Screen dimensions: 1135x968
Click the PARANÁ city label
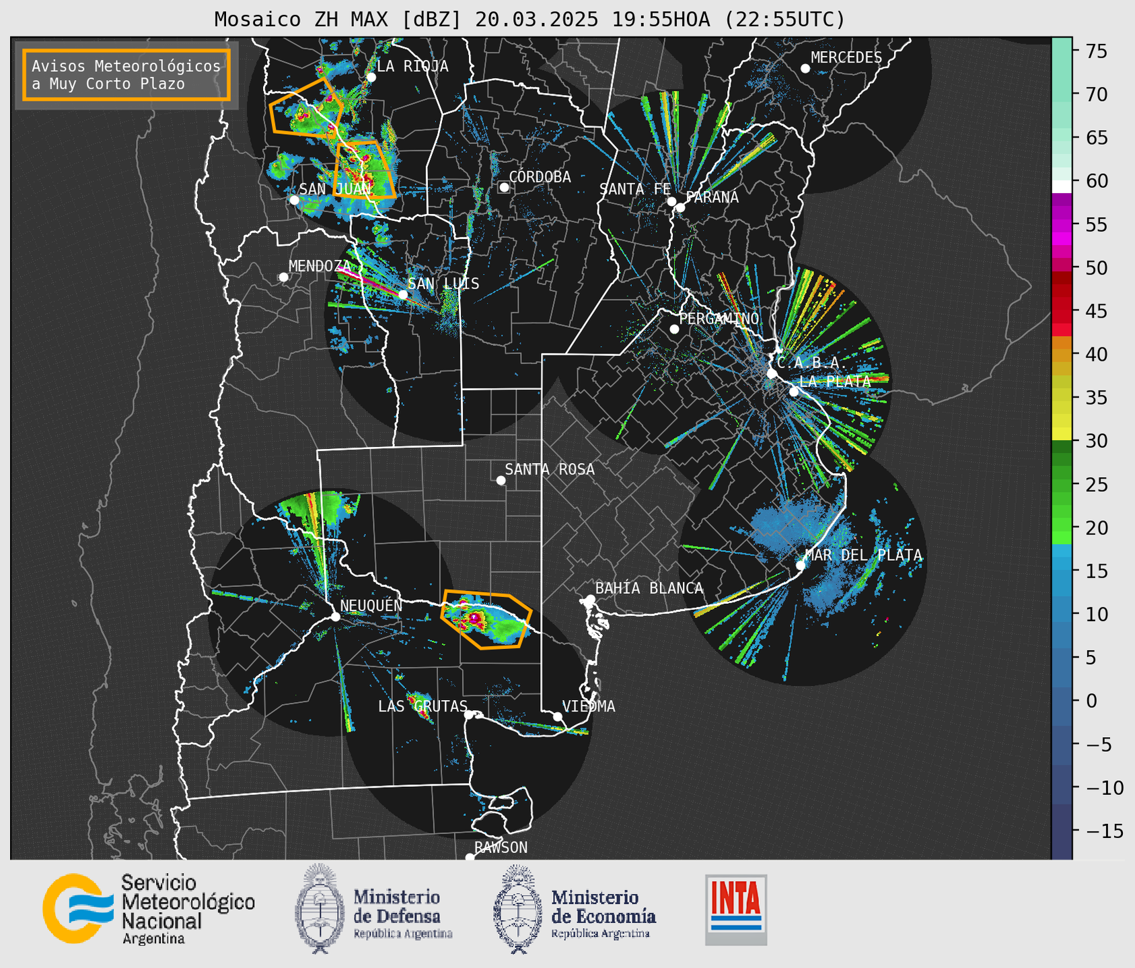pos(712,197)
